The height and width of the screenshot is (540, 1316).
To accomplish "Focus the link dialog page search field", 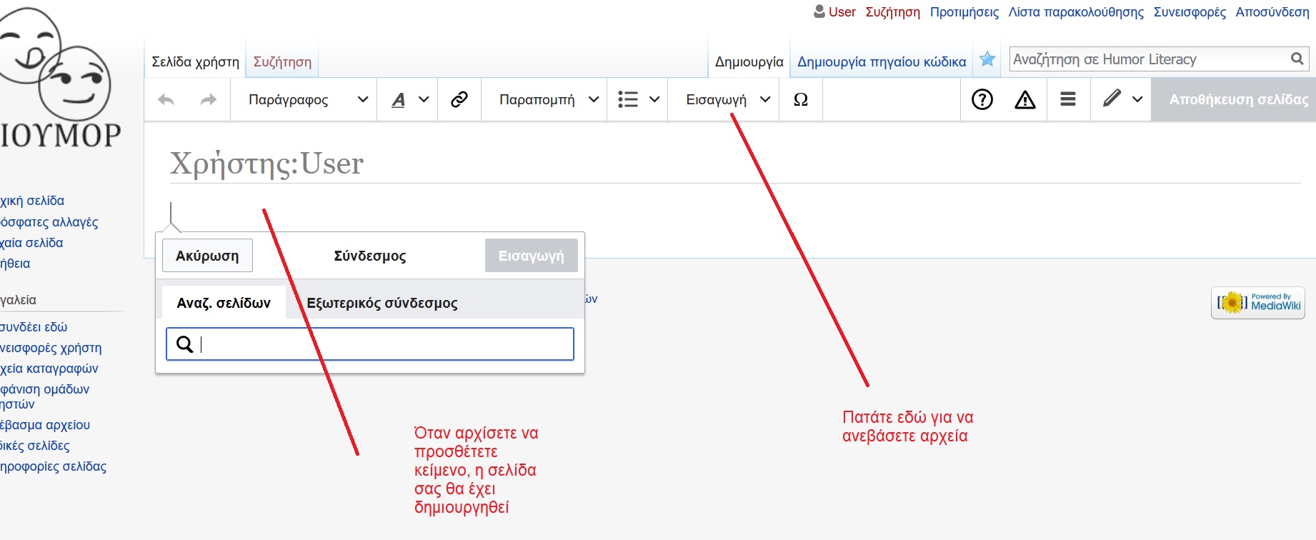I will coord(370,344).
